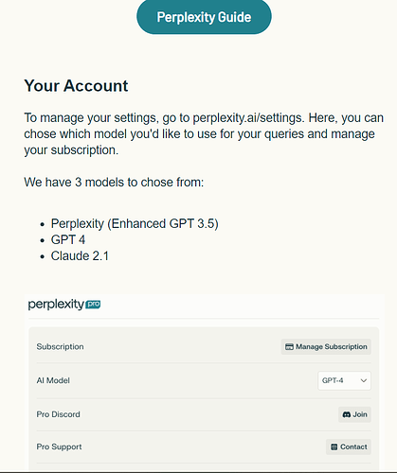Click the GPT 4 list item

point(68,239)
